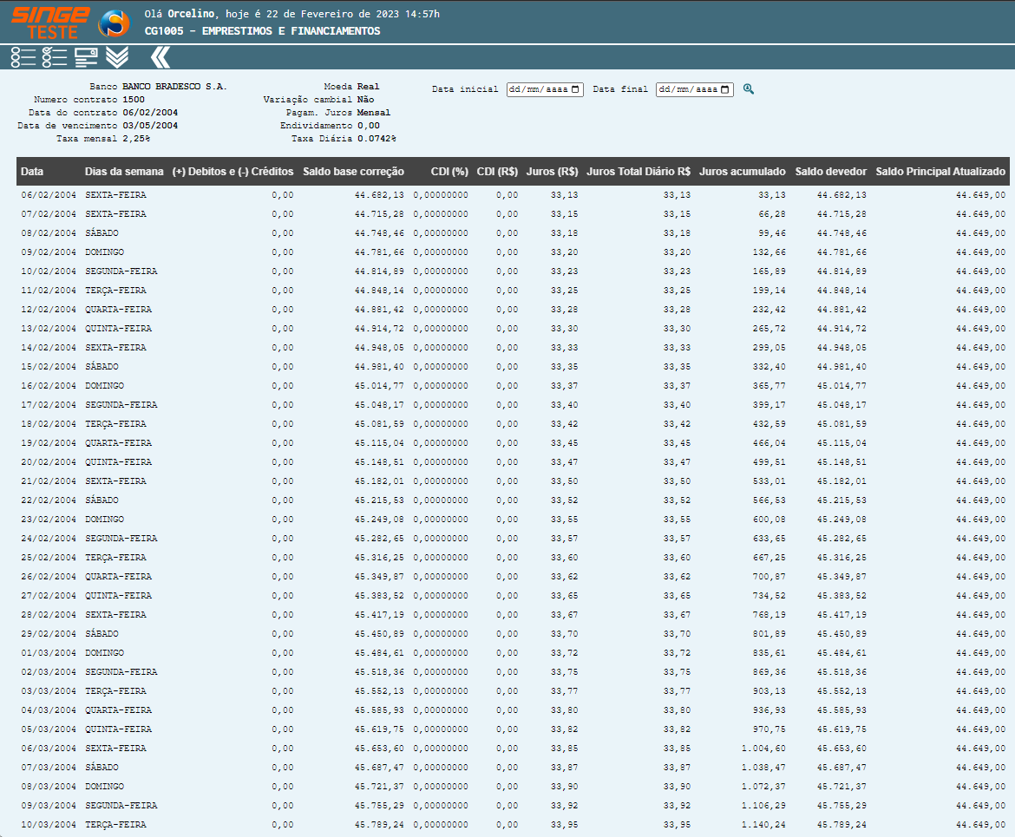Select the table row dated 09/03/2004
Screen dimensions: 1015x837
[513, 806]
